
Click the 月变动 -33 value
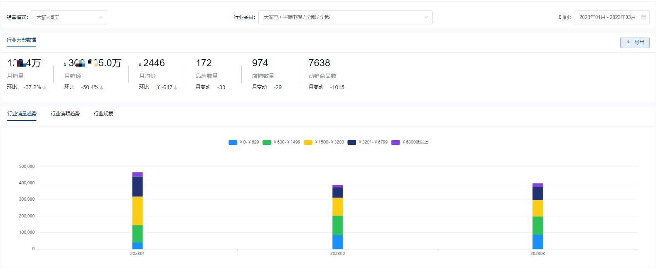coord(221,87)
